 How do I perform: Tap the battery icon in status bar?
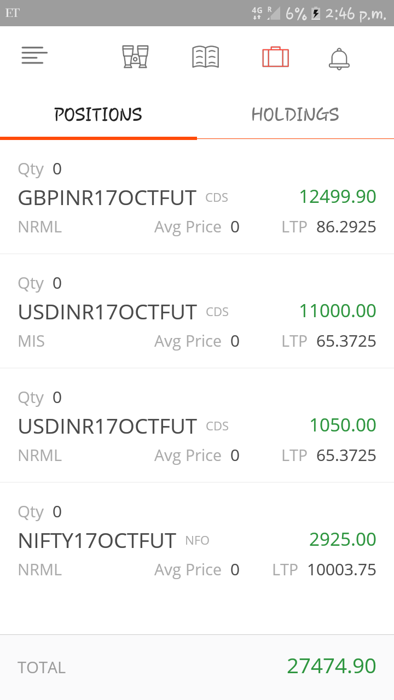316,14
